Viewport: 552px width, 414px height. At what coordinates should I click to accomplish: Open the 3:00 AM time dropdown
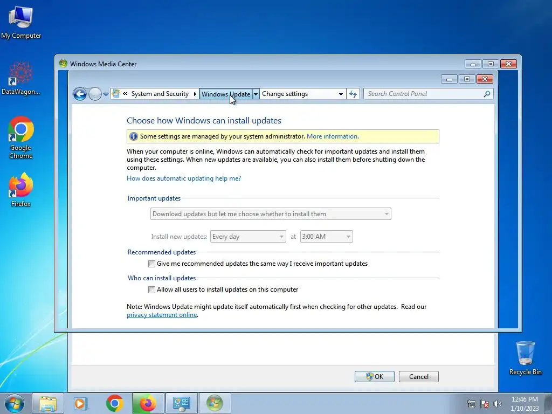coord(326,237)
